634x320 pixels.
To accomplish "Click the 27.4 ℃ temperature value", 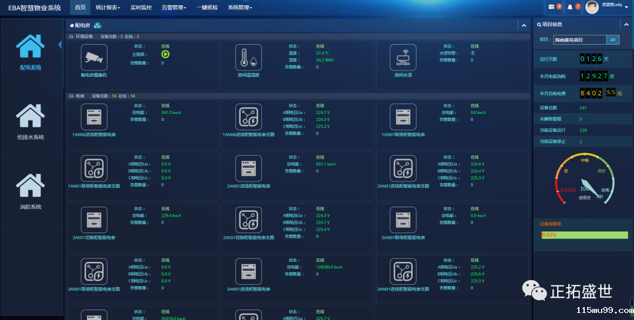I will pos(322,53).
